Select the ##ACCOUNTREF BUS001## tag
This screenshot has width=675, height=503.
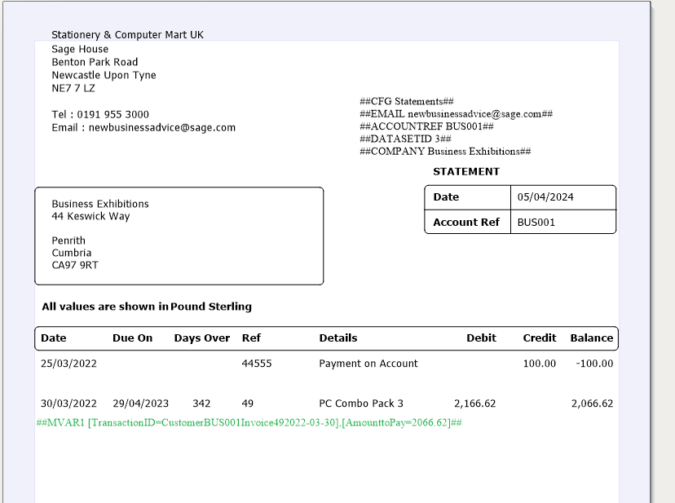[x=426, y=126]
